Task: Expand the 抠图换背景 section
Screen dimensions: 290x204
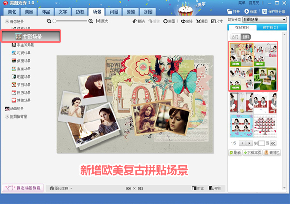Action: coord(7,117)
